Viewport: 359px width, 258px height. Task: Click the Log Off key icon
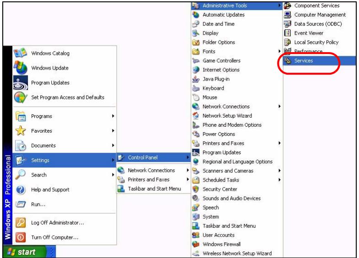(x=20, y=222)
